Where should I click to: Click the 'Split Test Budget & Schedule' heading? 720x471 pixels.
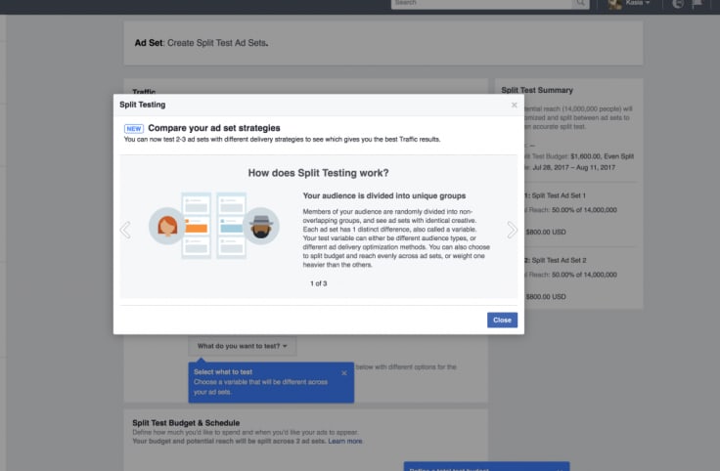coord(186,423)
